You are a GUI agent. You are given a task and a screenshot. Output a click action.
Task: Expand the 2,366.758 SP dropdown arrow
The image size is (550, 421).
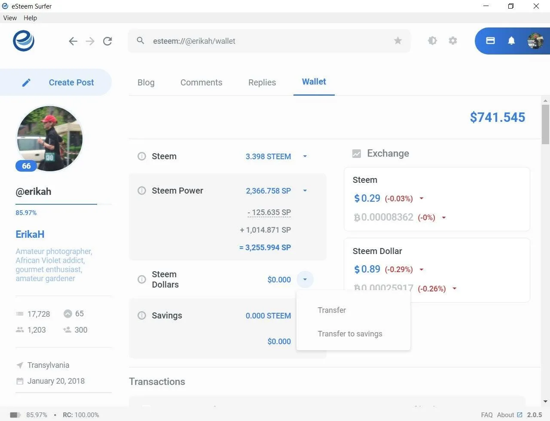click(305, 191)
